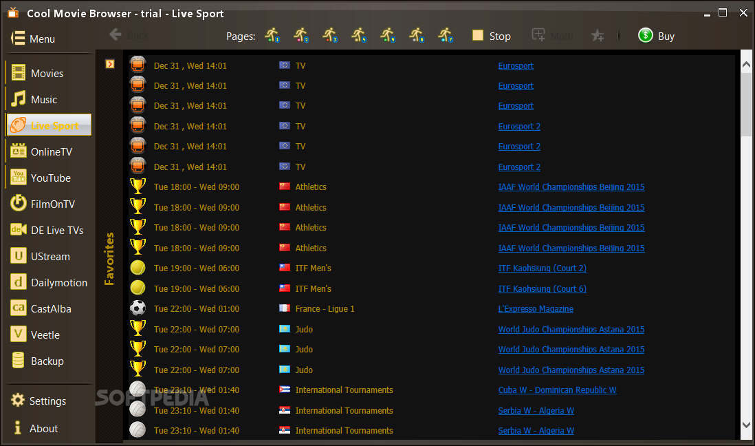The height and width of the screenshot is (446, 755).
Task: Click "France - Ligue 1" text
Action: pyautogui.click(x=325, y=308)
